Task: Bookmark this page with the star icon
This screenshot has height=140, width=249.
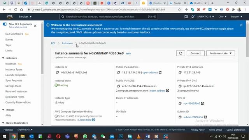Action: (179, 9)
